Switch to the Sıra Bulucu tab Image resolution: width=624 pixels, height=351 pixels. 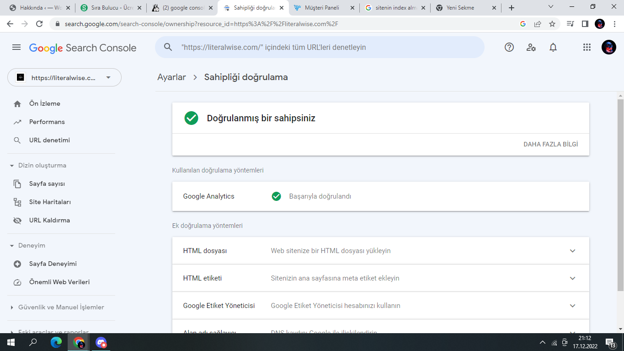(112, 8)
